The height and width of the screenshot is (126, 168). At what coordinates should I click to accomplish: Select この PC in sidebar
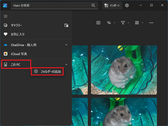16,65
